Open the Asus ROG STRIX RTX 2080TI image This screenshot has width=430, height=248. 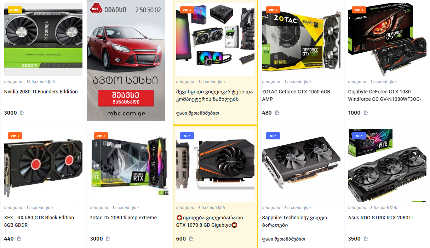coord(387,165)
